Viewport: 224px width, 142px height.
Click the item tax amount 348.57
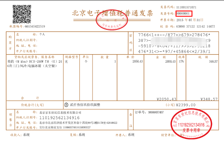click(213, 62)
